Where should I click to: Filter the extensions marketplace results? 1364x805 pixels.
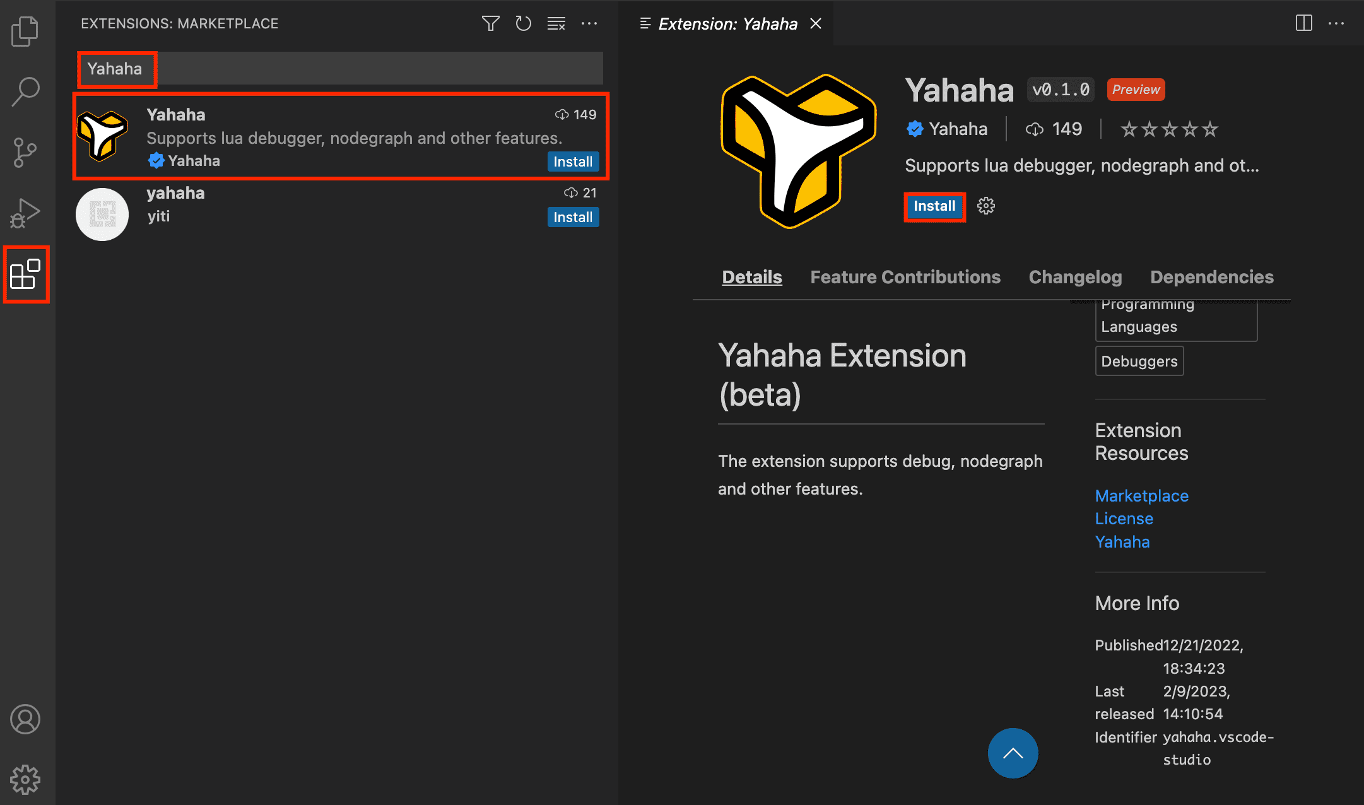pos(490,23)
